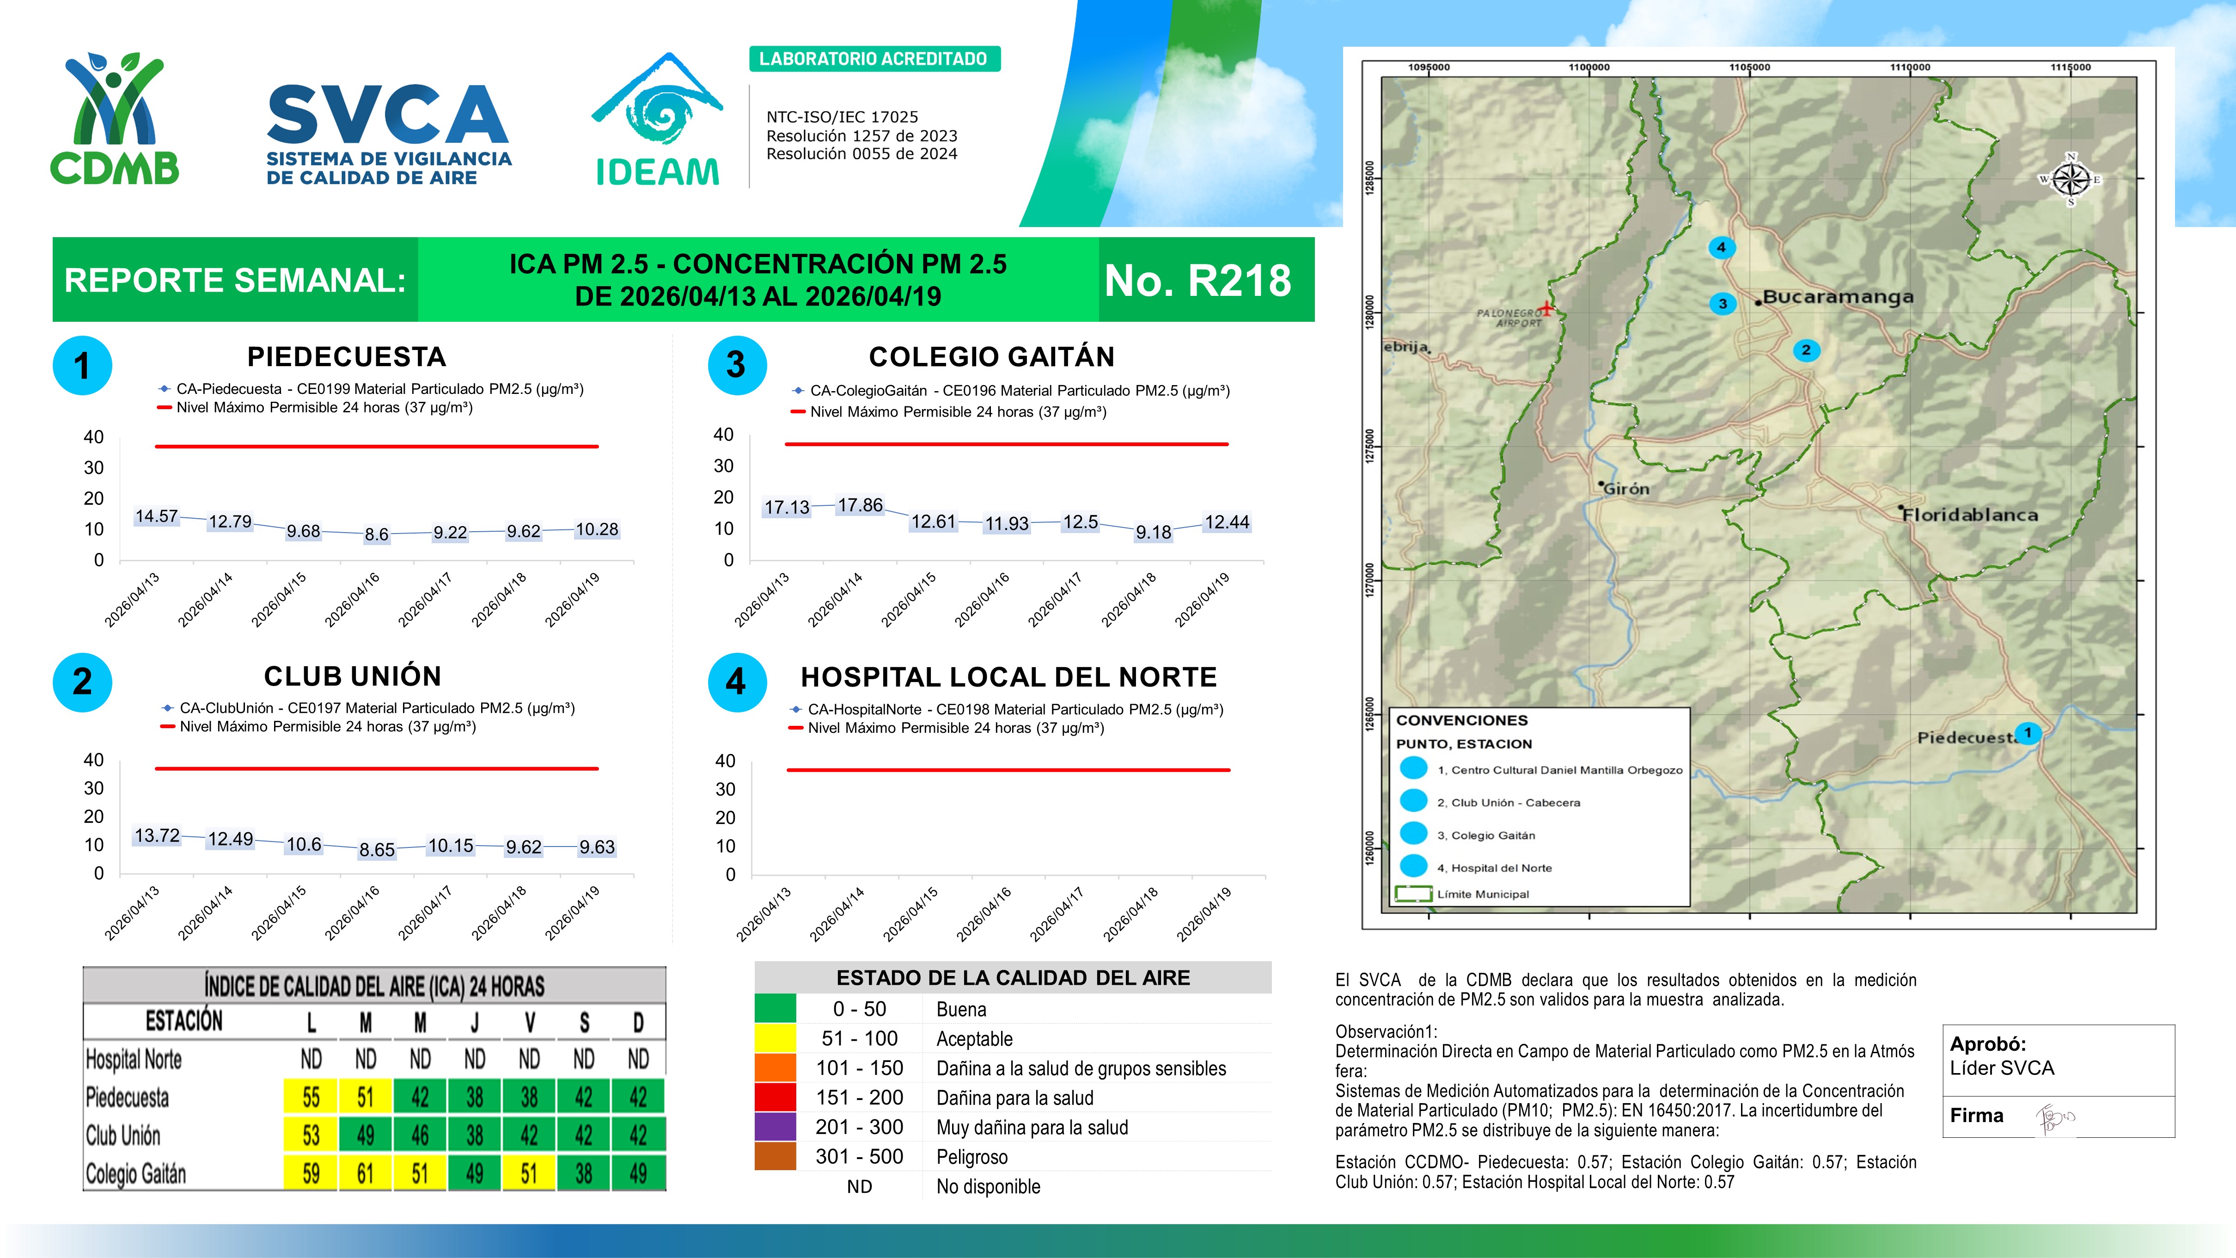Click the CDMB logo
Viewport: 2236px width, 1258px height.
[x=114, y=118]
